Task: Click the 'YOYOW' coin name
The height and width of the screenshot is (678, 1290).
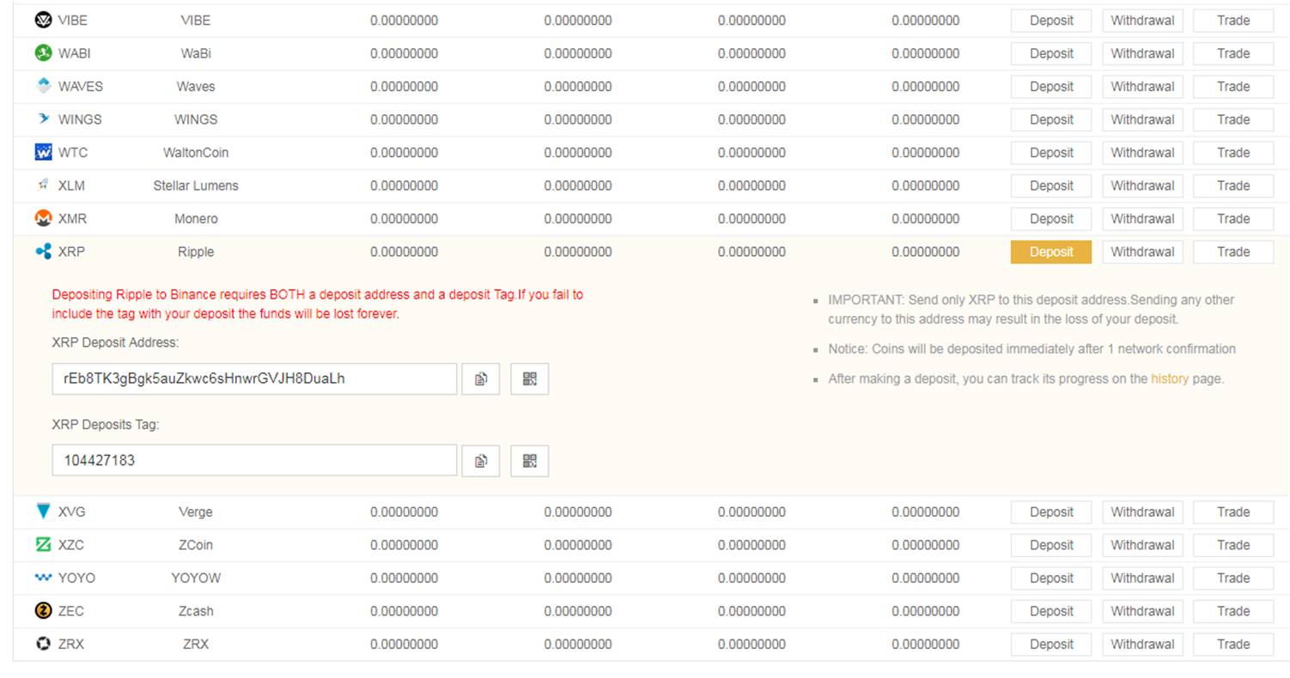Action: click(x=196, y=578)
